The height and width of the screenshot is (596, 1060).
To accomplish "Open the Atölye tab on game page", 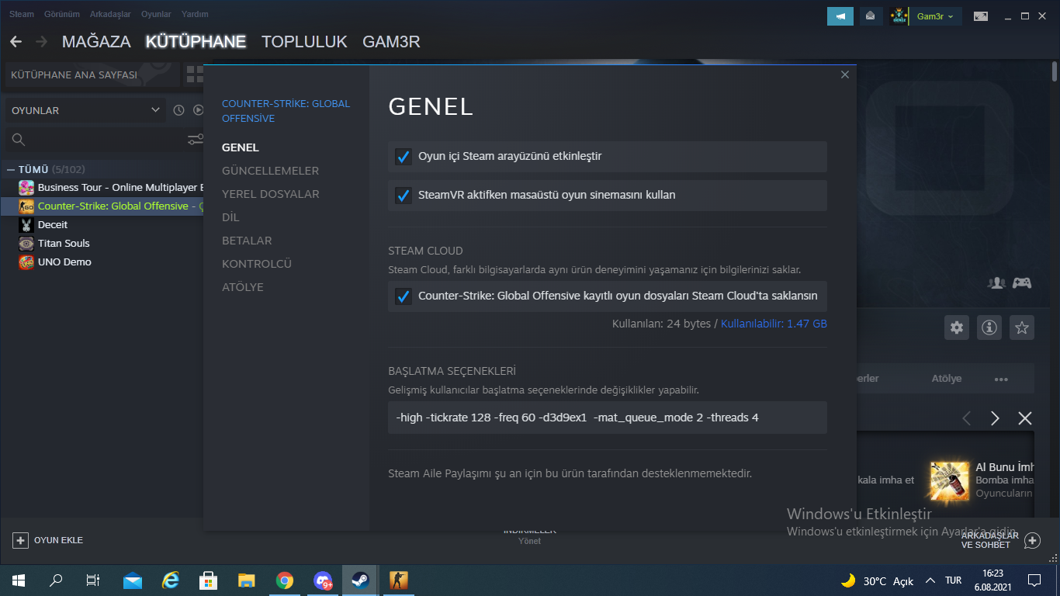I will point(947,379).
